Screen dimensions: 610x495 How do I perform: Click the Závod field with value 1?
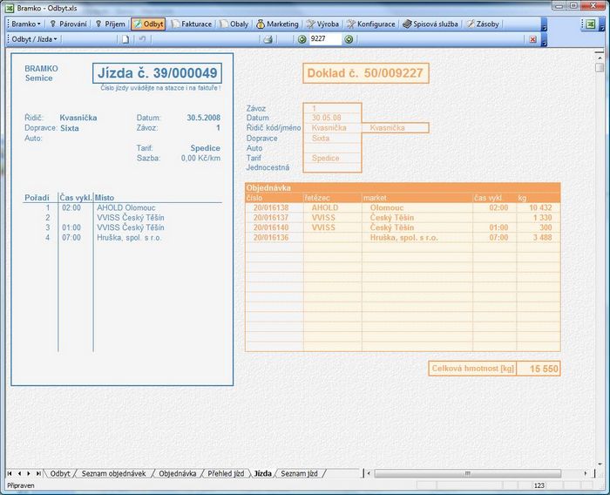click(332, 108)
